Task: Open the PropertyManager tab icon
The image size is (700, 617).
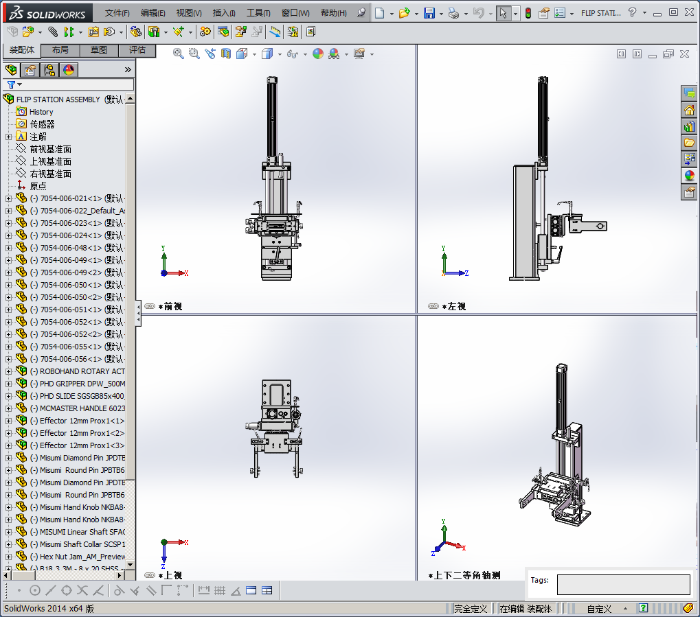Action: point(30,69)
